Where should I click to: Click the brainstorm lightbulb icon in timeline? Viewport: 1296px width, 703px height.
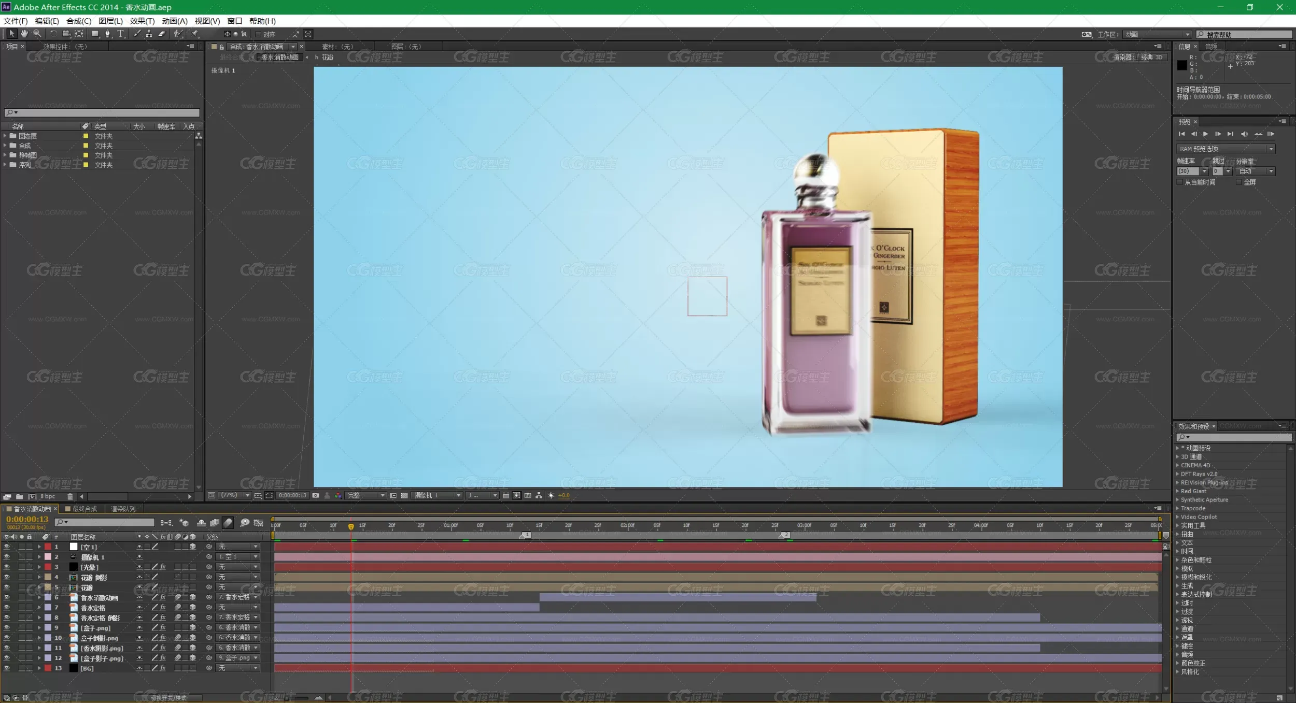(x=245, y=523)
